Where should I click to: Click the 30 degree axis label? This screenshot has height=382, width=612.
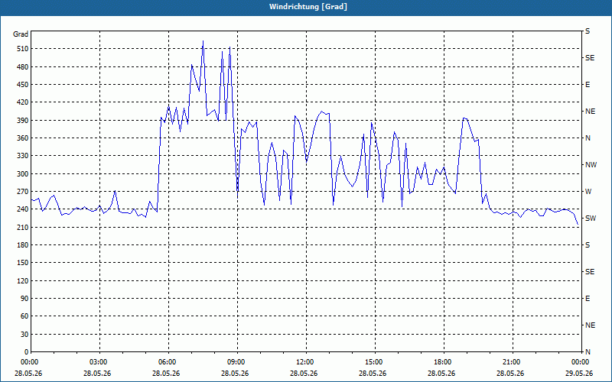[x=24, y=334]
